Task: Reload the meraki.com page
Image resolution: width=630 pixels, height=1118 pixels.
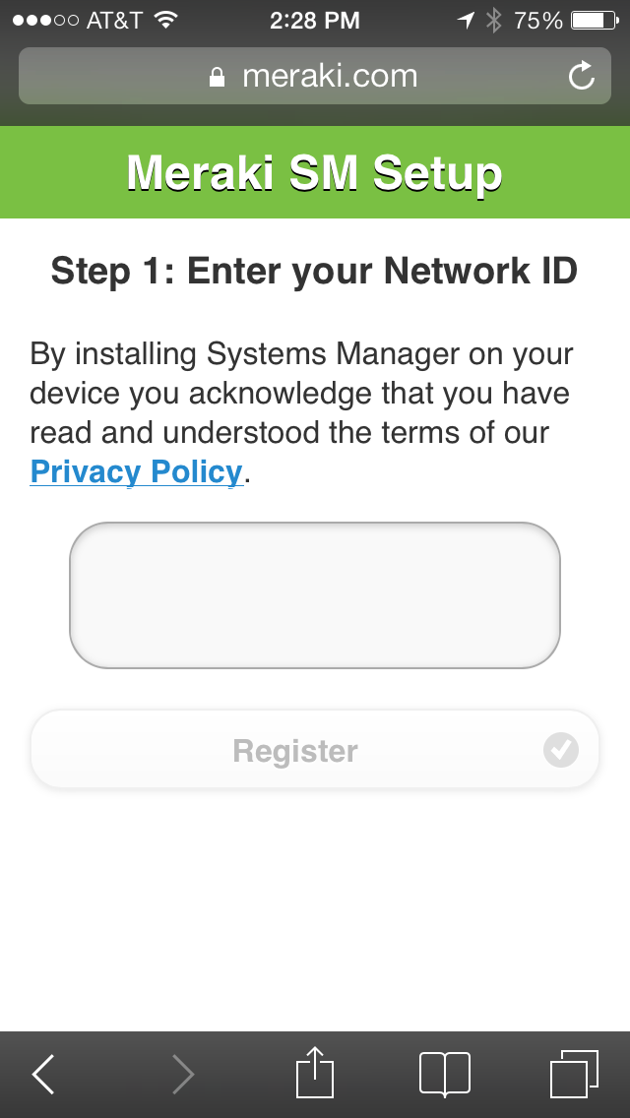Action: [x=582, y=76]
